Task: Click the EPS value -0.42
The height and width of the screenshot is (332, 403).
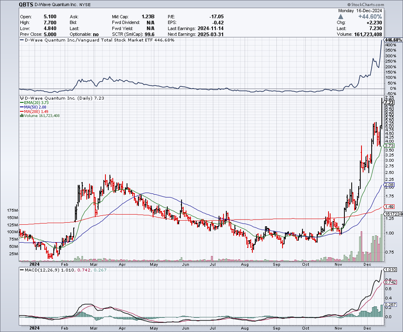Action: click(218, 23)
